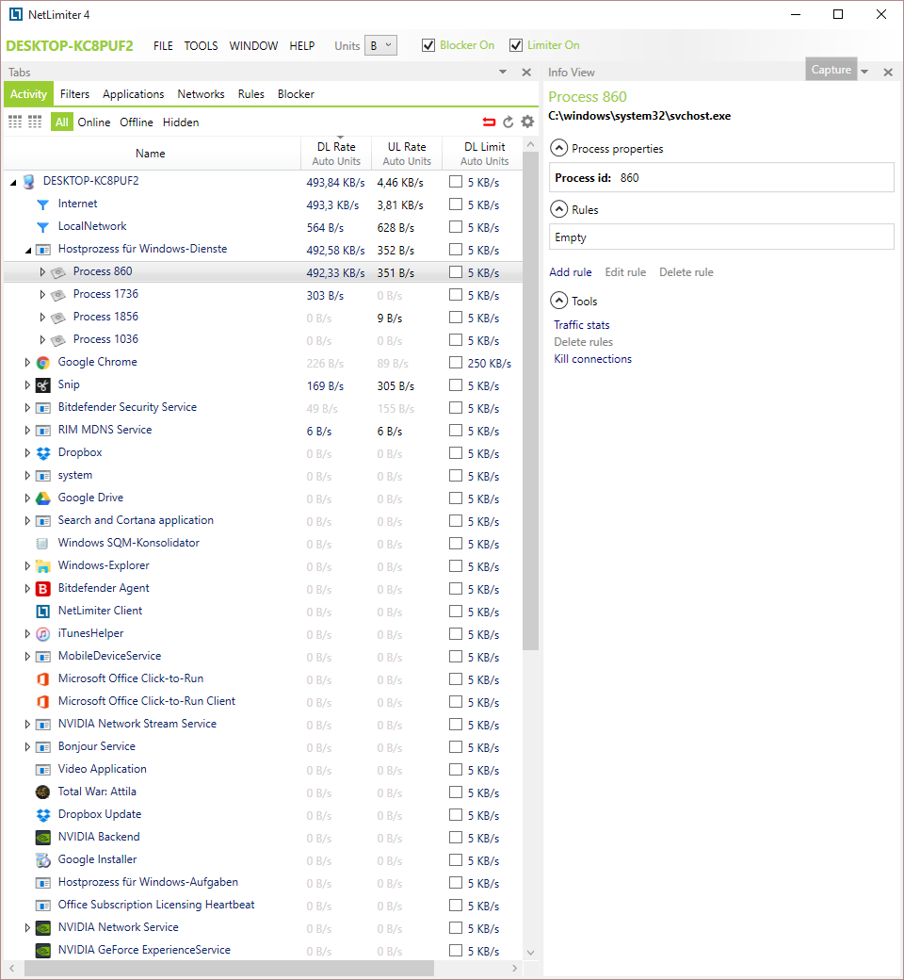Image resolution: width=904 pixels, height=980 pixels.
Task: Switch to the first grid view icon
Action: 15,122
